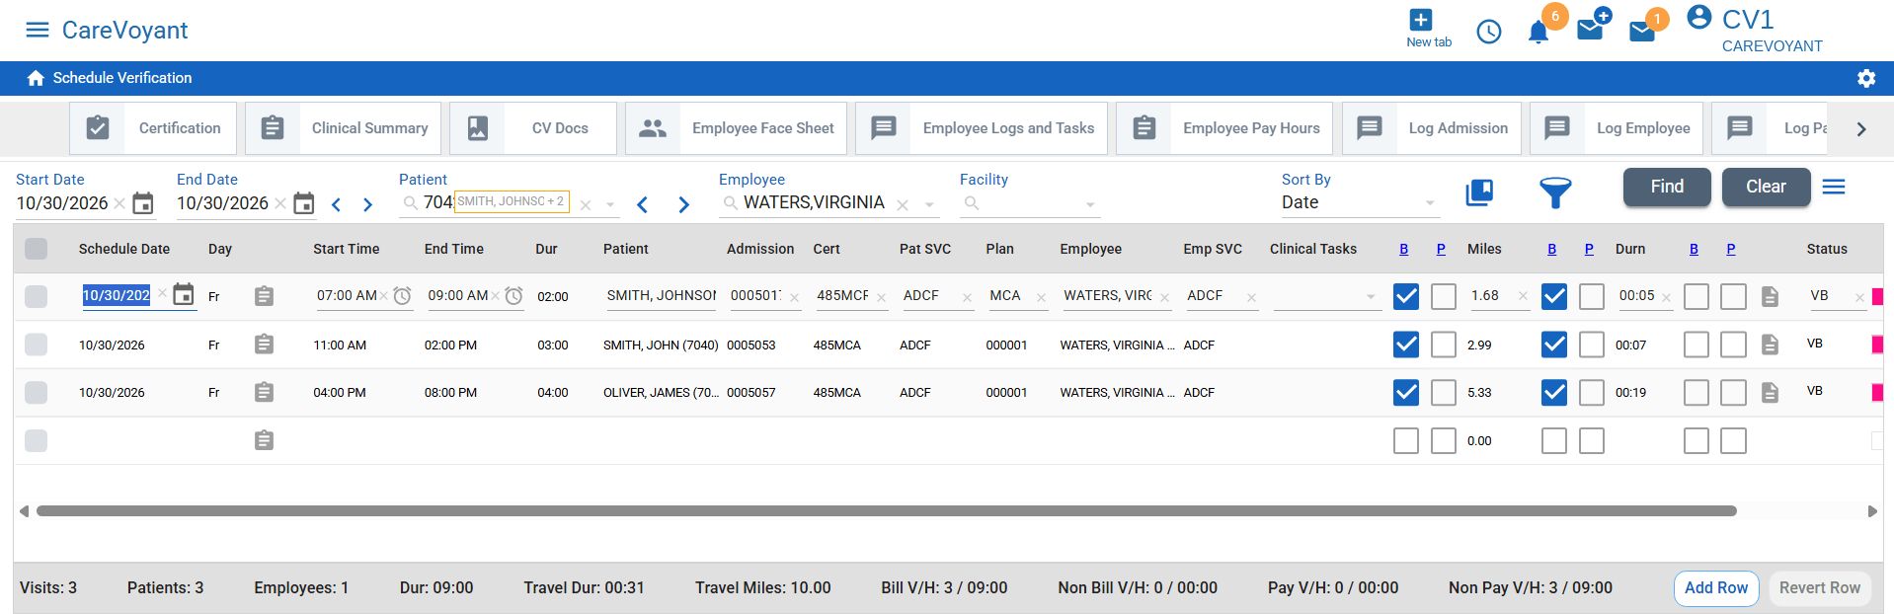Go to previous date range
This screenshot has width=1894, height=614.
click(x=336, y=204)
